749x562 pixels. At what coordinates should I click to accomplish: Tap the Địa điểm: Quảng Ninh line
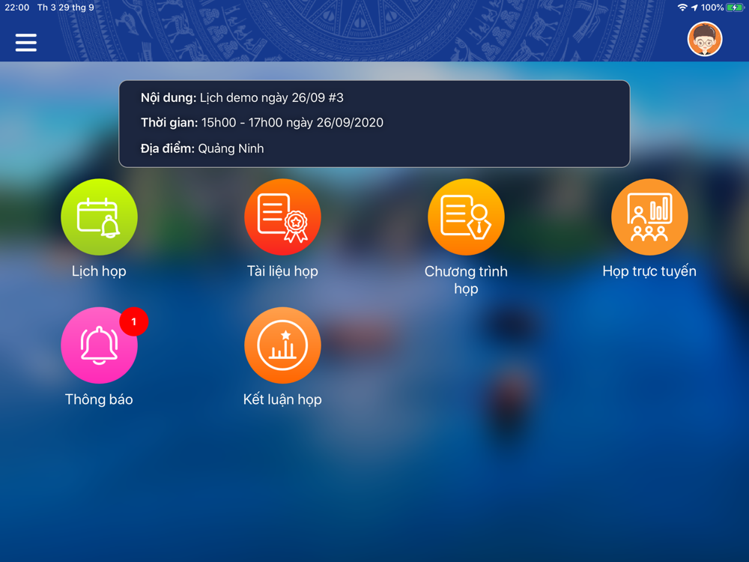pos(202,148)
